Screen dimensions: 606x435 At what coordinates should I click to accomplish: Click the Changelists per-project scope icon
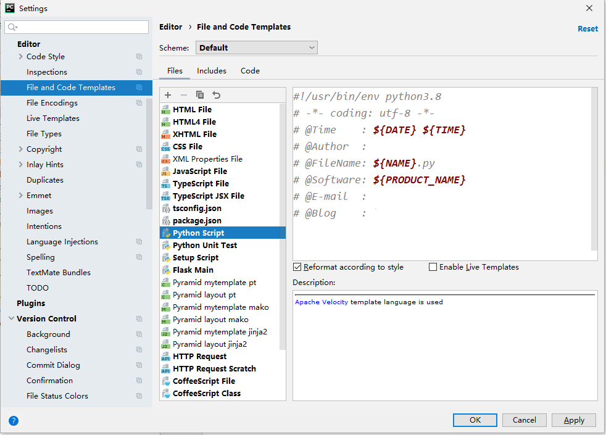coord(139,350)
